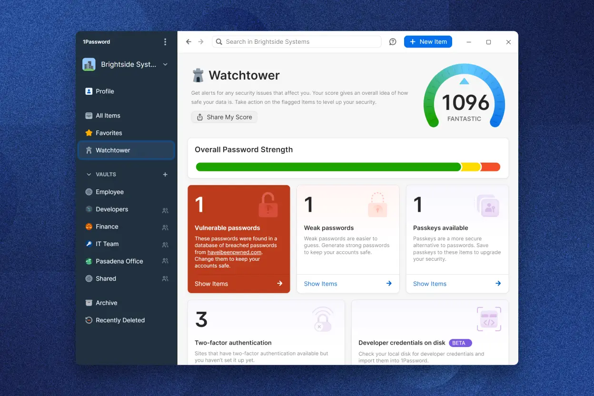Open the Favorites star icon
The width and height of the screenshot is (594, 396).
tap(89, 133)
